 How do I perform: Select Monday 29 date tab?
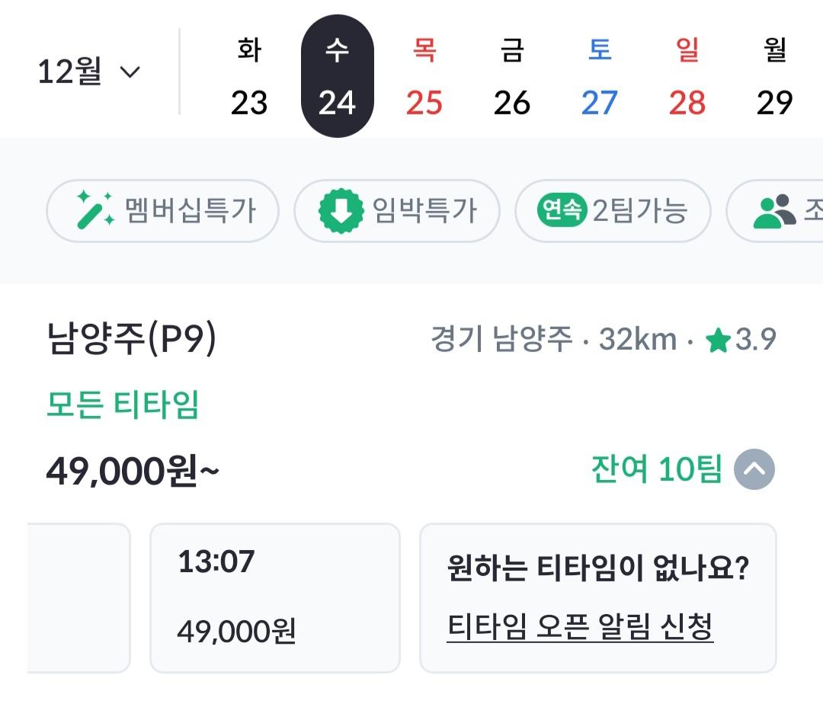[775, 76]
